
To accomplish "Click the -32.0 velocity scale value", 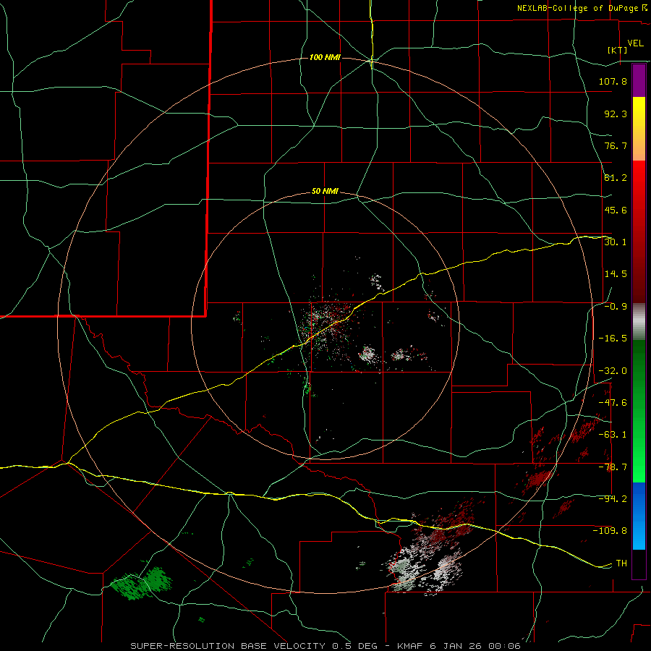I will pyautogui.click(x=613, y=371).
